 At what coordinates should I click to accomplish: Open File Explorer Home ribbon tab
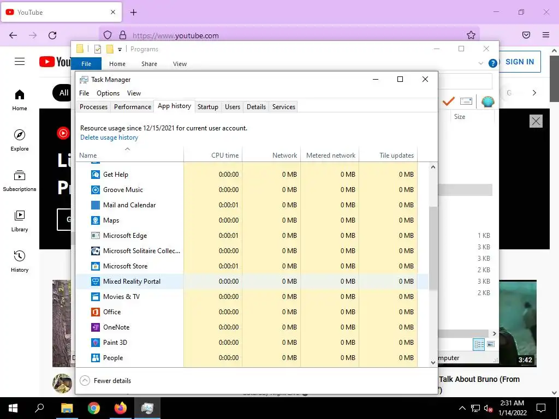click(117, 64)
